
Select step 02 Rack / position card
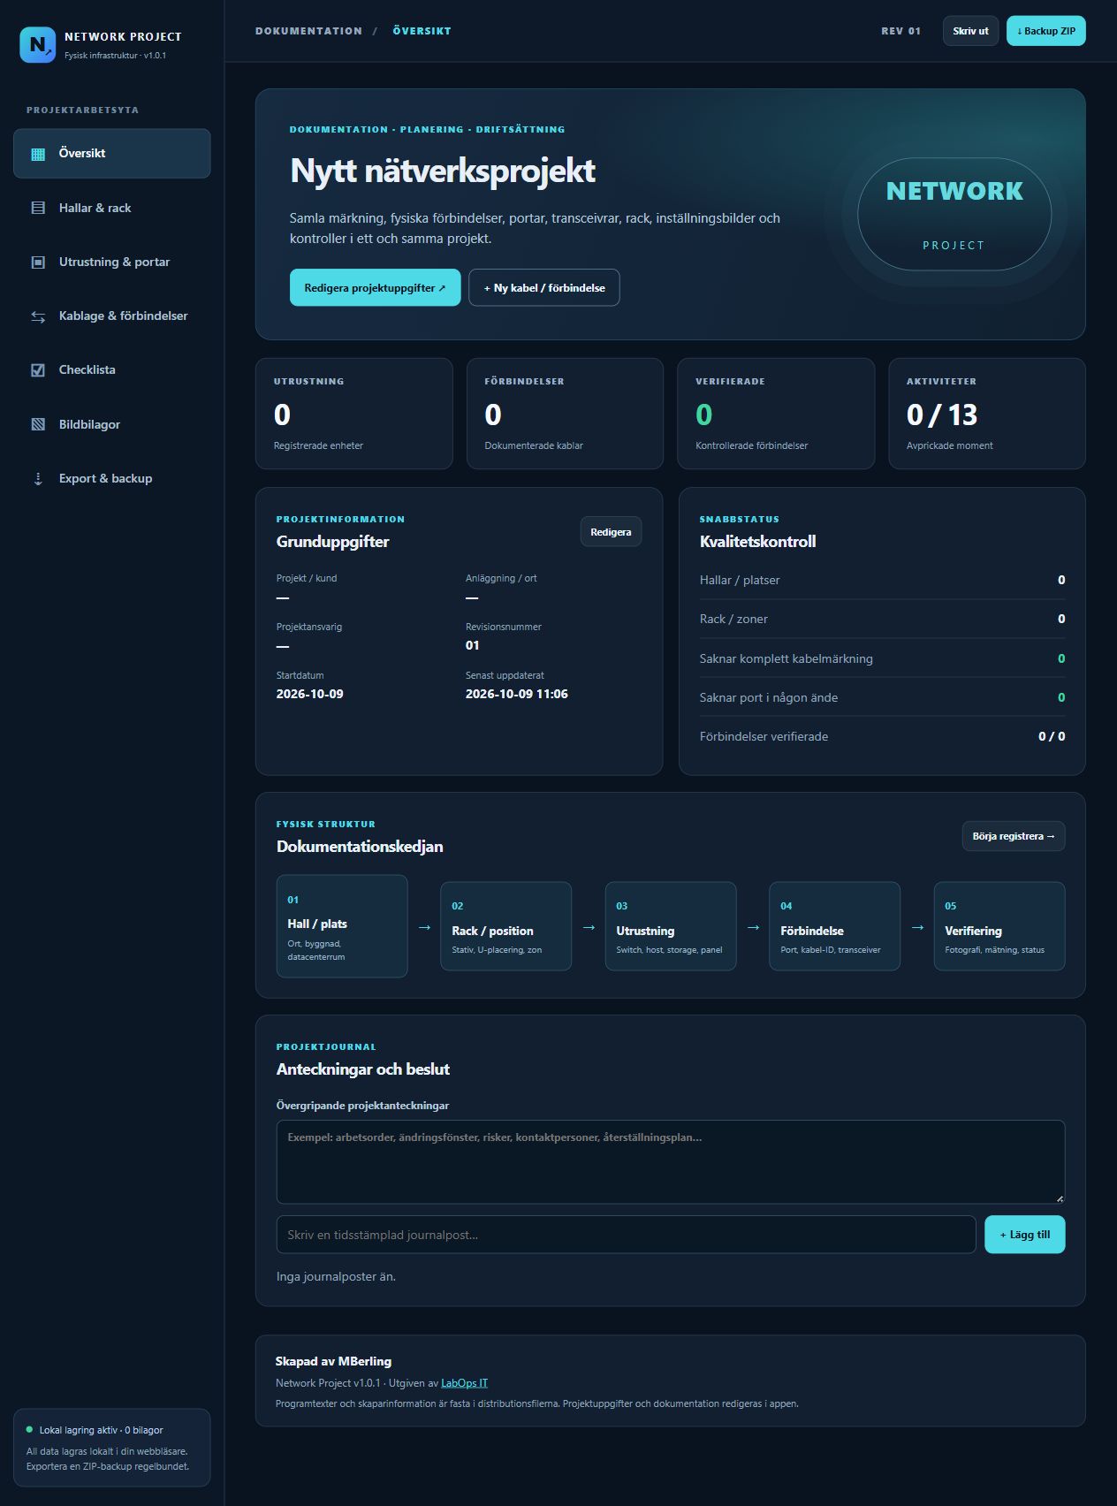click(x=506, y=926)
